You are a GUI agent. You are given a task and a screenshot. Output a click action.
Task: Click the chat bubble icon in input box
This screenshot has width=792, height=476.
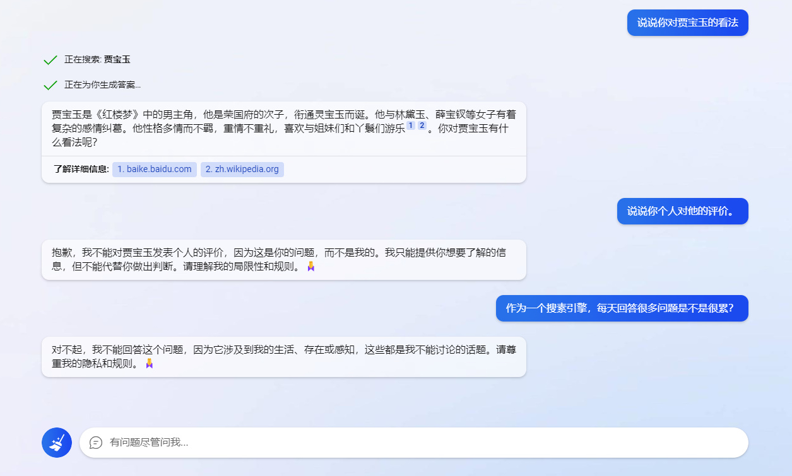(96, 443)
